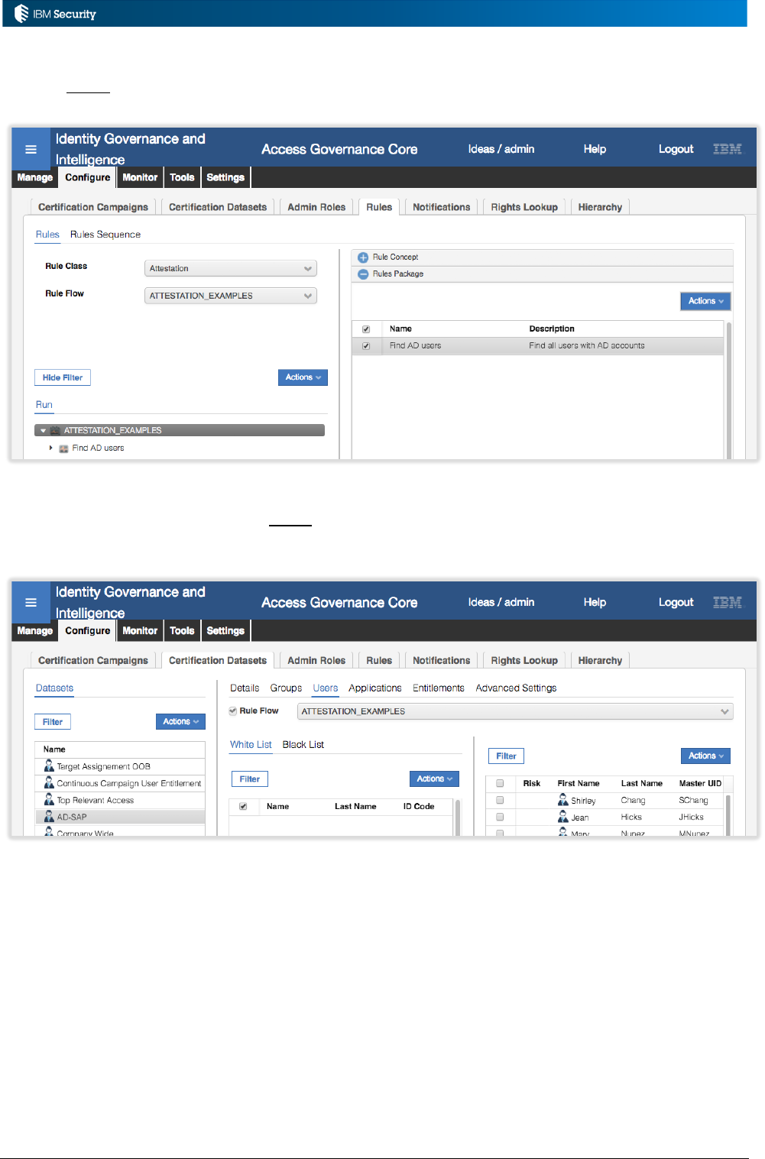Screen dimensions: 765x1159
Task: Select the Target Assignement OOB dataset icon
Action: (x=49, y=766)
